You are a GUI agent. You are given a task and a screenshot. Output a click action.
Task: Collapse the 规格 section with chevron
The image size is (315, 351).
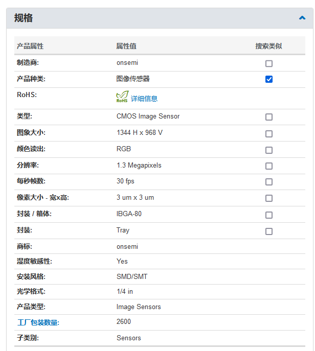pos(302,18)
